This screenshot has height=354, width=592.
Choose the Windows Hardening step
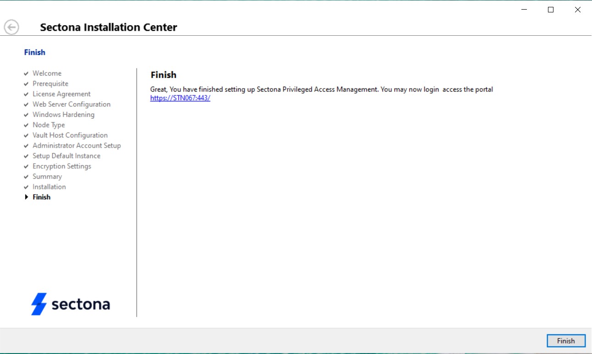[63, 115]
